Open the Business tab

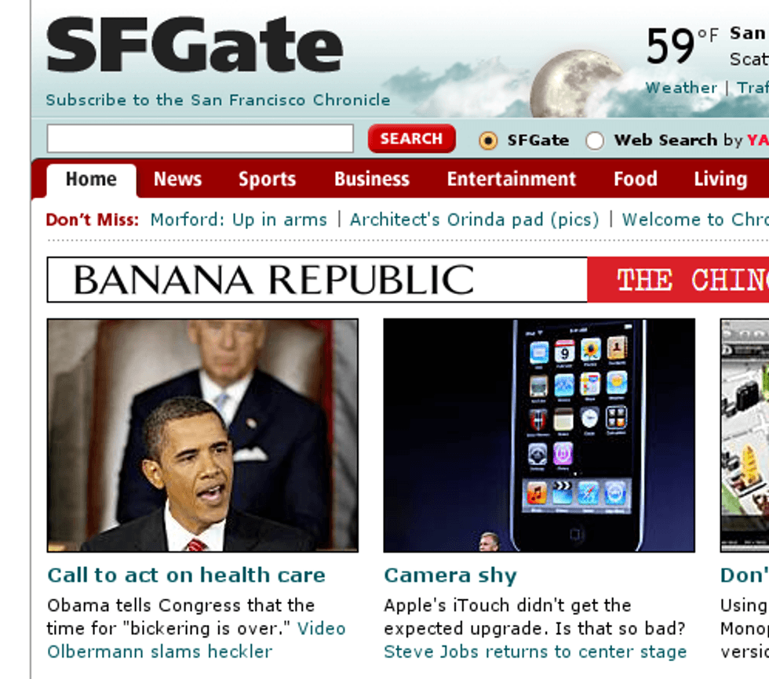(372, 180)
